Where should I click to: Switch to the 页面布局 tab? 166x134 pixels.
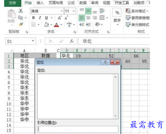coord(56,3)
